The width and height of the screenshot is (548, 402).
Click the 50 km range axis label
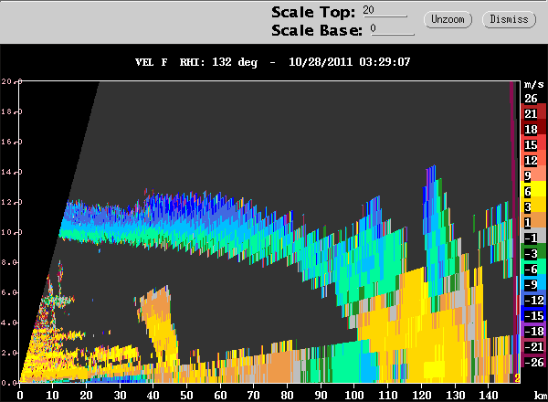pyautogui.click(x=186, y=396)
